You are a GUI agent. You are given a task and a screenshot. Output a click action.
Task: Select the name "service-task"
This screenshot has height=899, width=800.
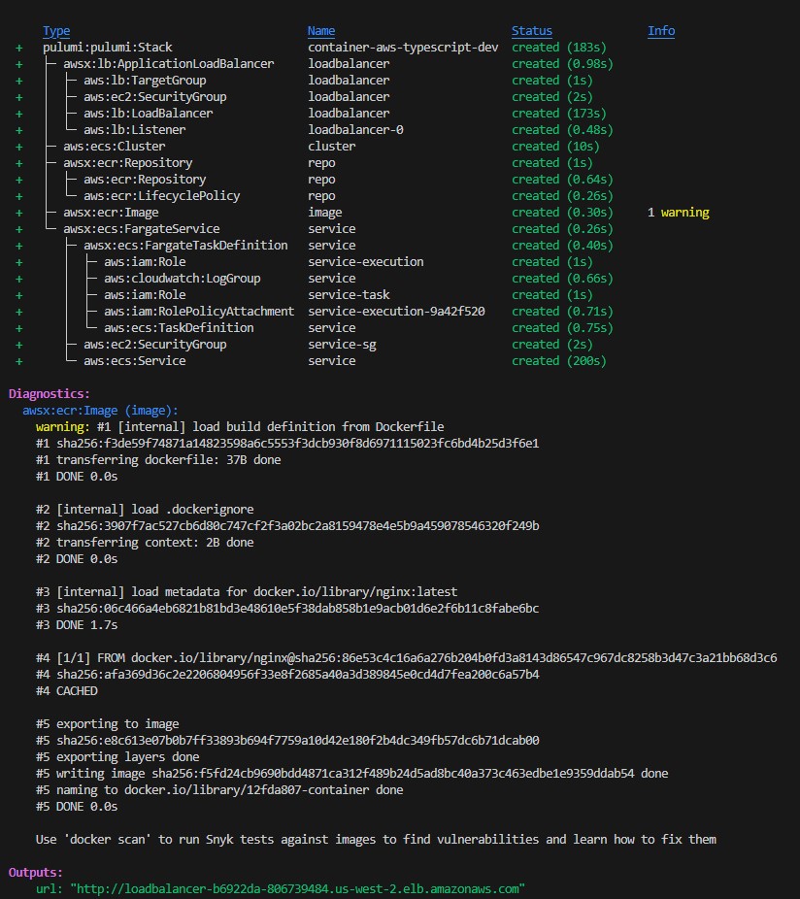(349, 295)
